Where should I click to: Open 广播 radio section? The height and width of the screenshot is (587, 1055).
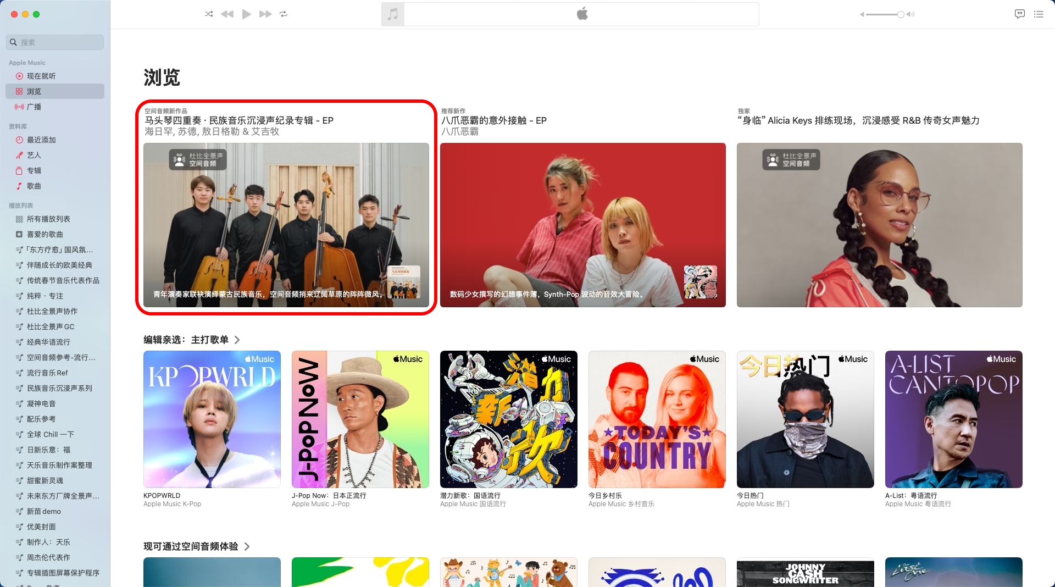(x=55, y=107)
